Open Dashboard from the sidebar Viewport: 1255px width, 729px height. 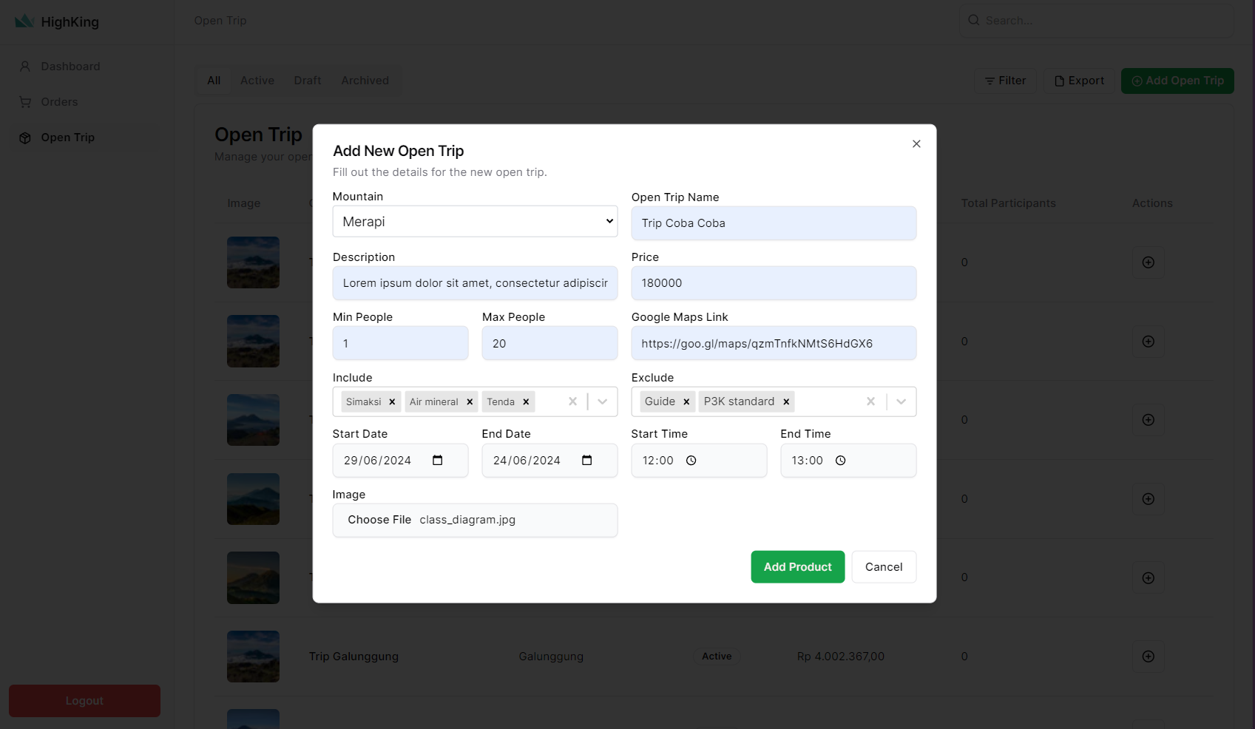70,67
